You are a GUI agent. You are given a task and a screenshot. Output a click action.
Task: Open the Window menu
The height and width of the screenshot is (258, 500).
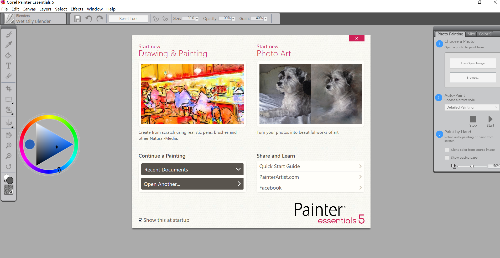(x=95, y=9)
